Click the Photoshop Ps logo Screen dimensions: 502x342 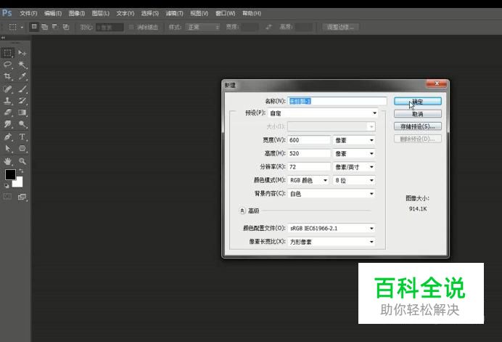pos(7,13)
